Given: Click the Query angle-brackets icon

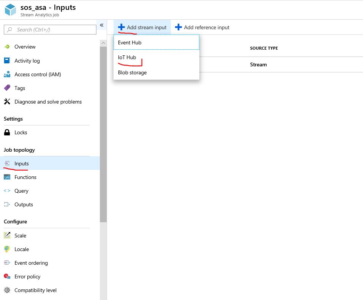Looking at the screenshot, I should [x=7, y=191].
